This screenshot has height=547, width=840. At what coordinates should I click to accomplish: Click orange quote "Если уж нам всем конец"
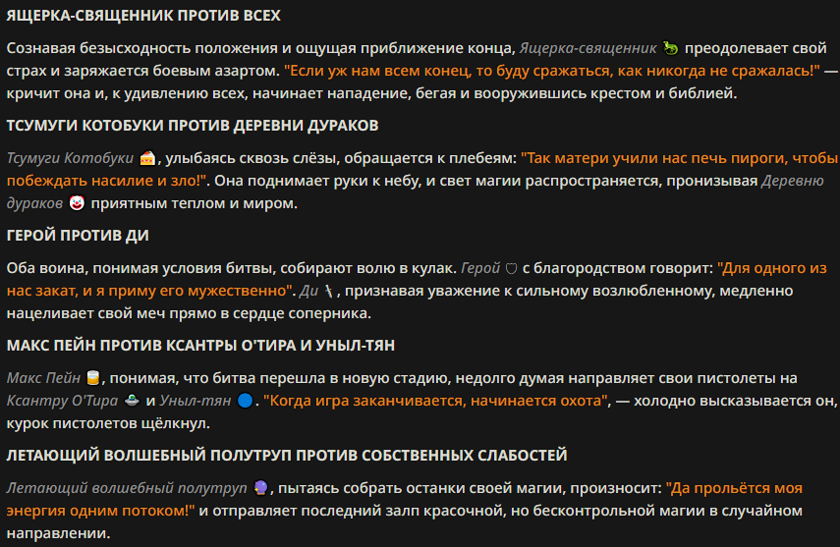379,71
